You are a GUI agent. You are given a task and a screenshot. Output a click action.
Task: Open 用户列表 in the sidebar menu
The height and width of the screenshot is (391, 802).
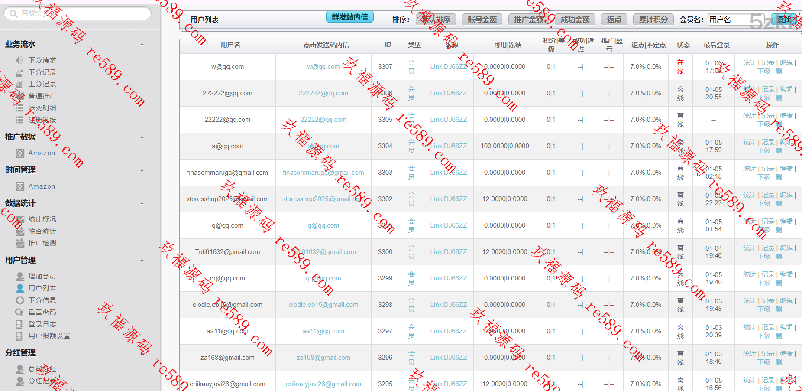[42, 288]
